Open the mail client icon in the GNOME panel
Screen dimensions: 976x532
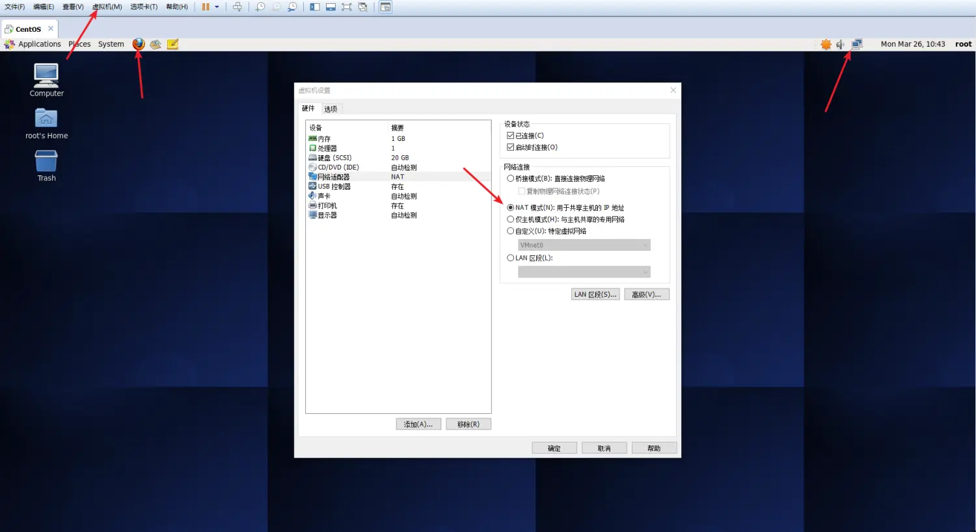click(156, 44)
